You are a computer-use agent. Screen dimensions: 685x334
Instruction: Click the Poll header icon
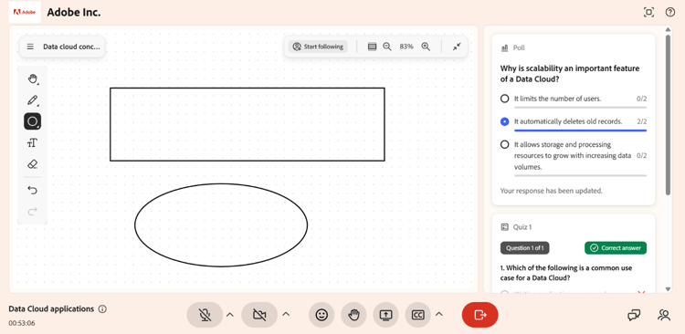pyautogui.click(x=504, y=48)
